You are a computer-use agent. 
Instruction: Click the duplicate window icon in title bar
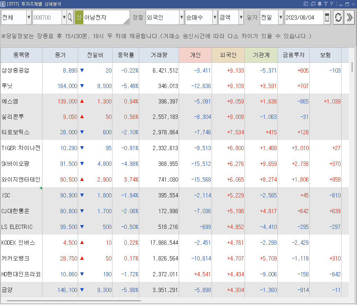(x=313, y=4)
